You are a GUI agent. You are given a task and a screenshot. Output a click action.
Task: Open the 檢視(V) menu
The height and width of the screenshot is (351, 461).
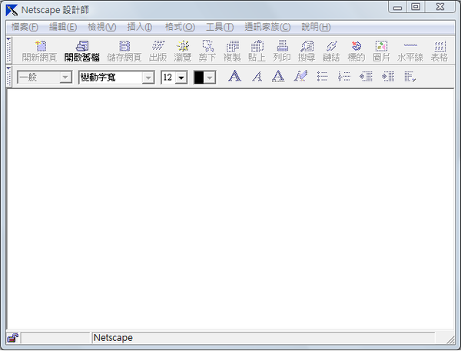tap(102, 27)
